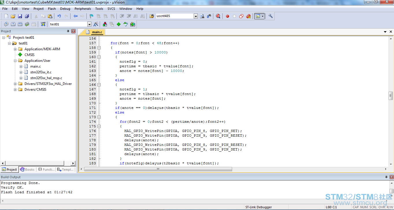Open the test01 target dropdown
This screenshot has width=394, height=210.
point(89,24)
